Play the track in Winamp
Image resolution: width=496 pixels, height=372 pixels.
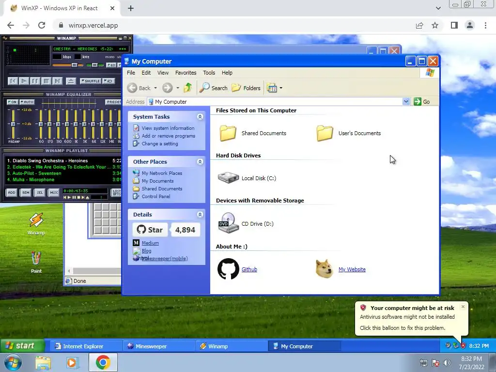tap(24, 81)
